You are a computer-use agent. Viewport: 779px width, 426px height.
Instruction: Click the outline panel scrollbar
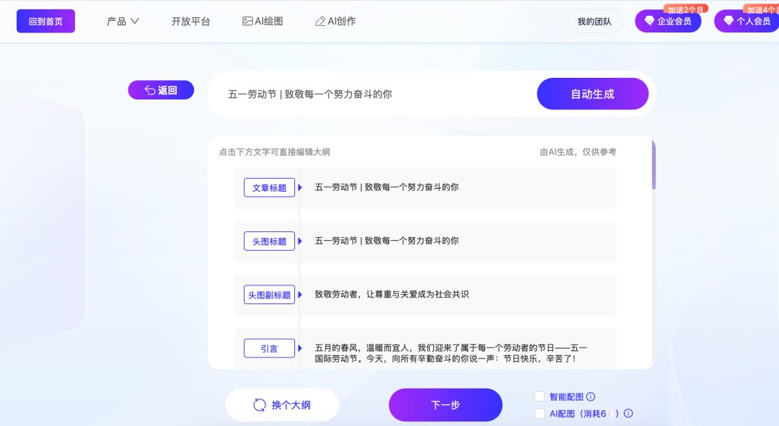point(653,165)
